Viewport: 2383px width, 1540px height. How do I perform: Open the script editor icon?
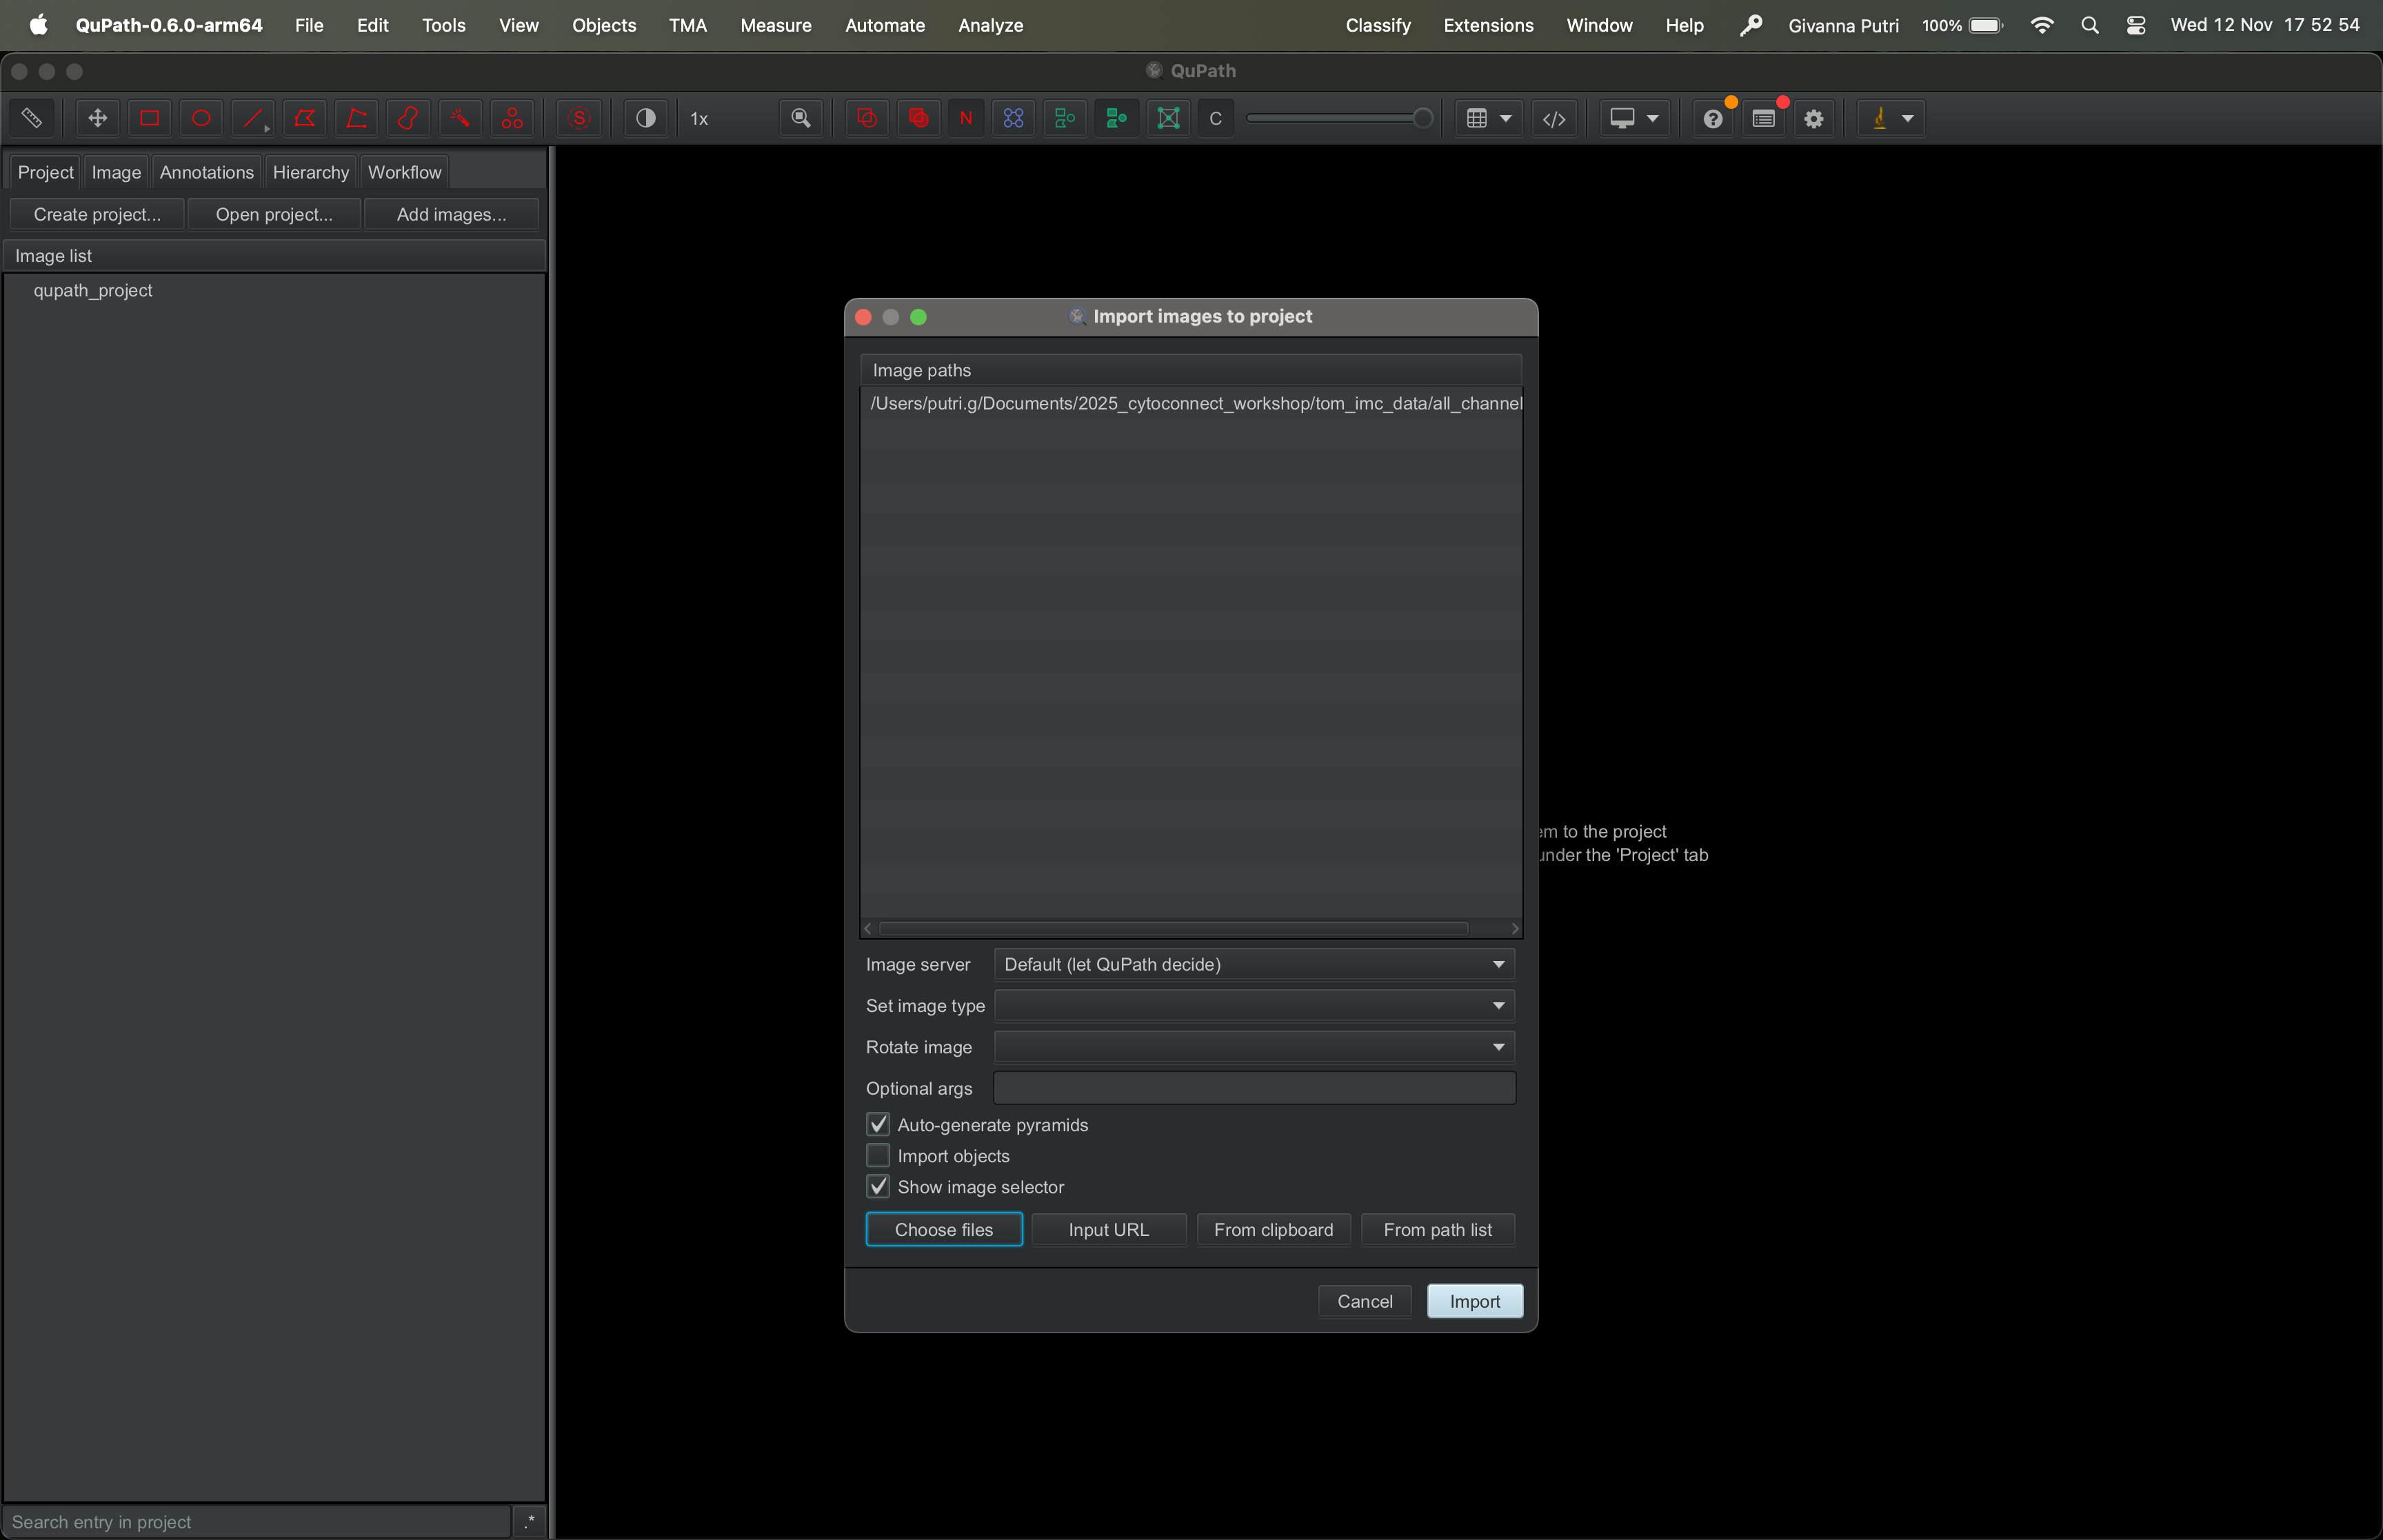click(1554, 118)
